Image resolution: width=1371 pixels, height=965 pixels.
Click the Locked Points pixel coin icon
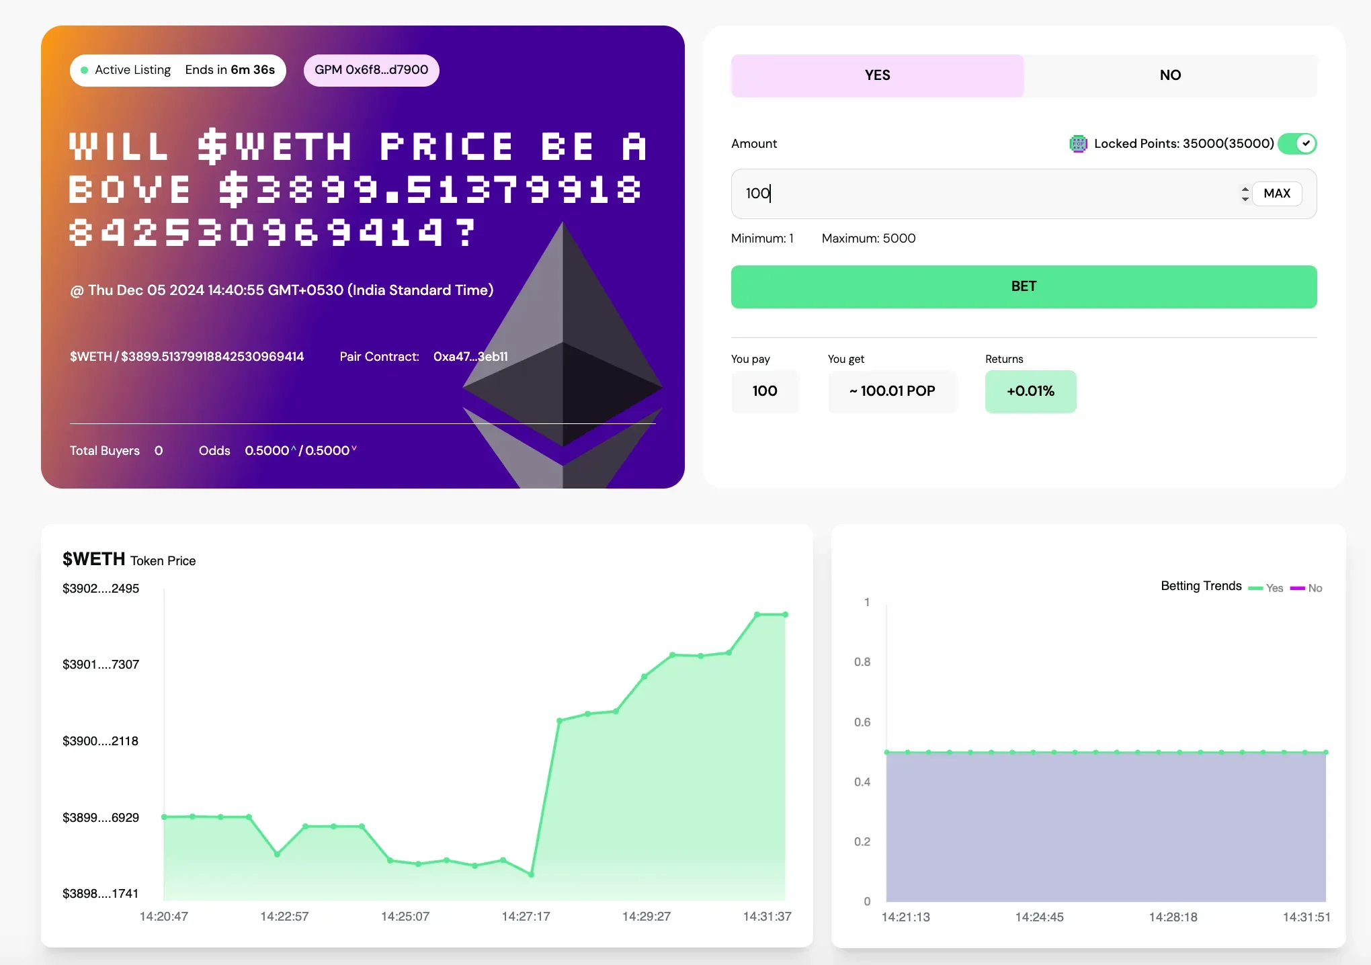click(x=1078, y=144)
